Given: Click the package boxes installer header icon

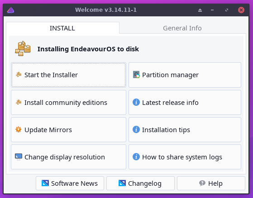Looking at the screenshot, I should [23, 49].
